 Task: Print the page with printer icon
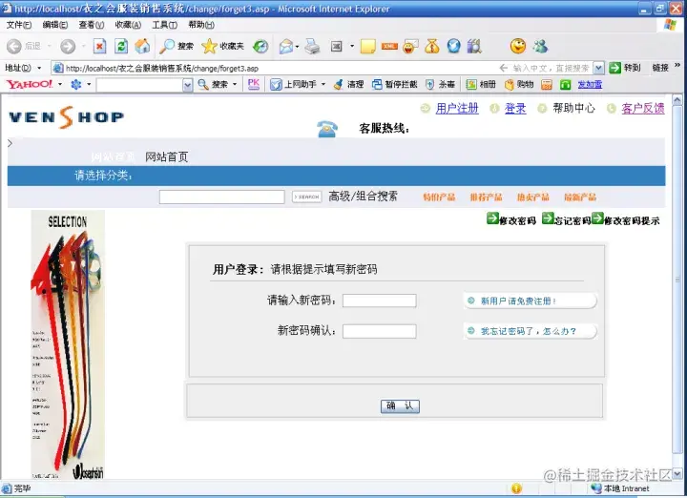[312, 46]
